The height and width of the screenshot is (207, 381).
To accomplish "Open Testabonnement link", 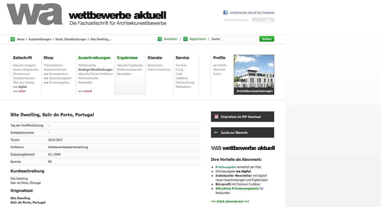I will click(x=24, y=78).
